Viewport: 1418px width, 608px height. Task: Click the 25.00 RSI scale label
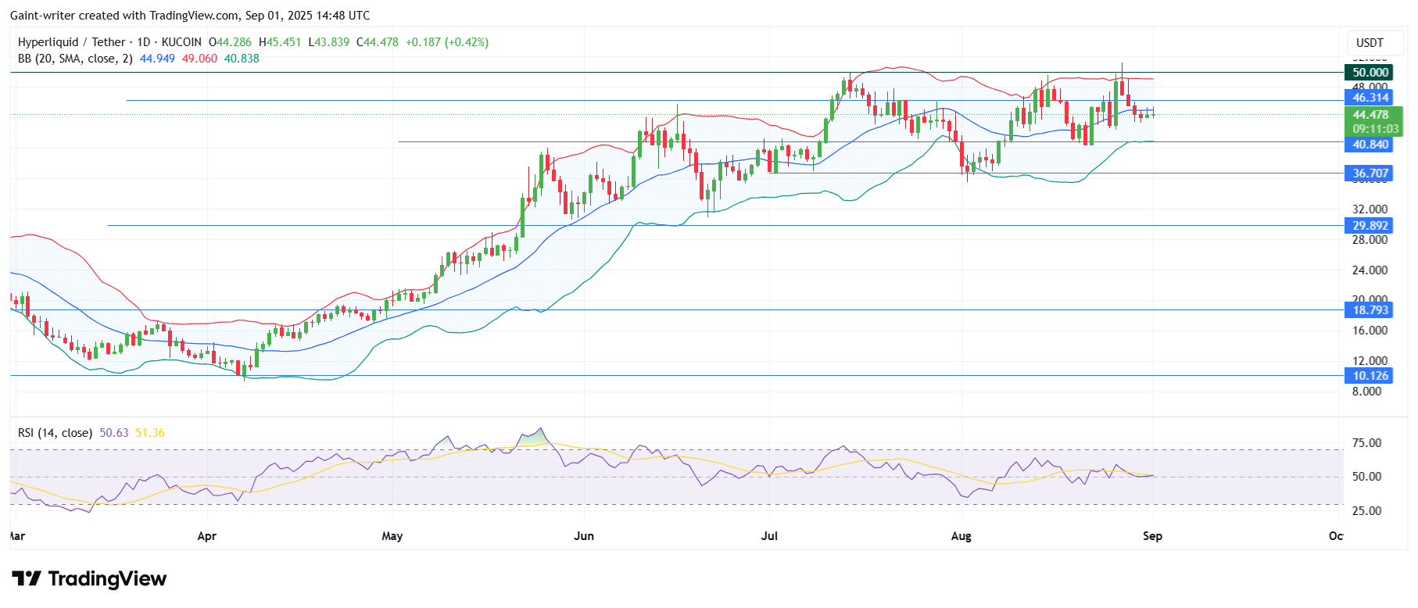(x=1366, y=511)
